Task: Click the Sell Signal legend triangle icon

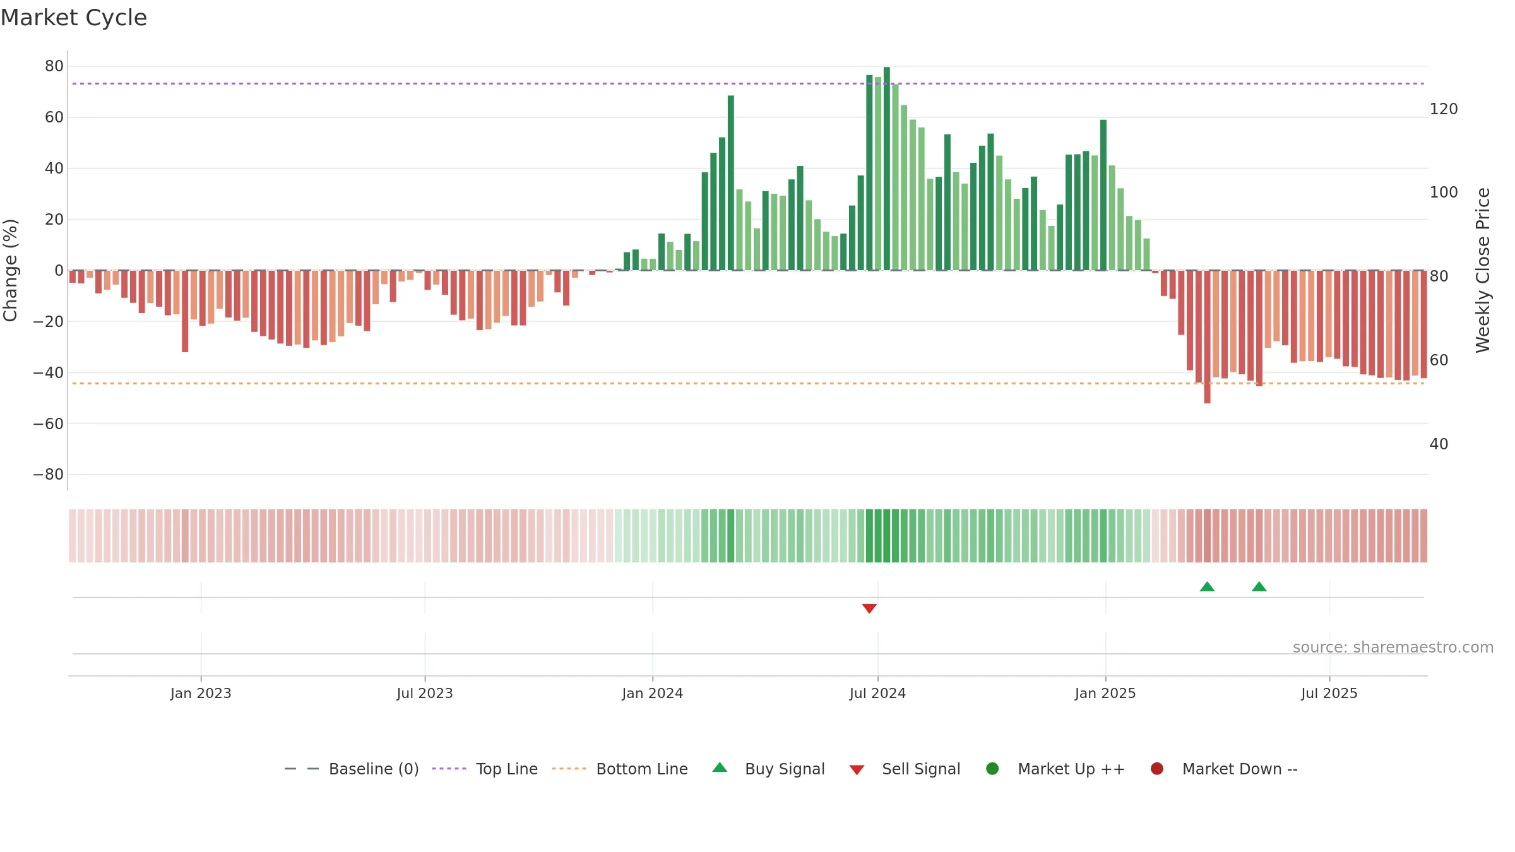Action: (x=857, y=770)
